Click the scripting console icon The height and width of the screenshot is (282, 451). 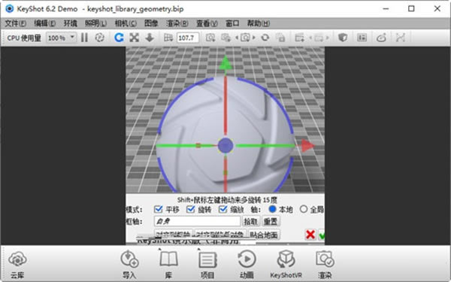click(381, 38)
